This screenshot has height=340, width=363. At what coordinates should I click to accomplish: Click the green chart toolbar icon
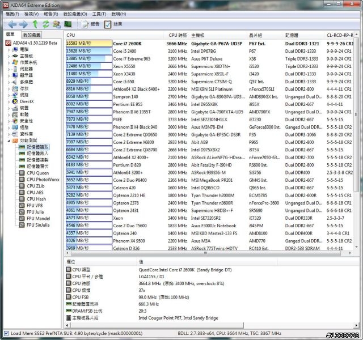pos(68,24)
